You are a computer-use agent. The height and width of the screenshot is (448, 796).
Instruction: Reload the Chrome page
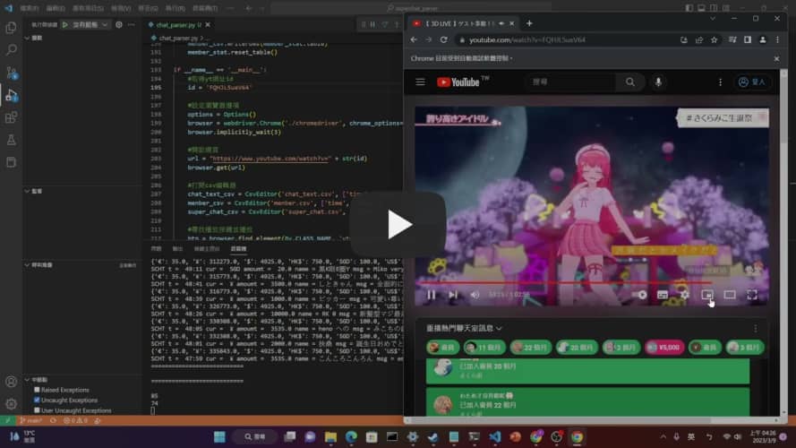click(x=444, y=39)
